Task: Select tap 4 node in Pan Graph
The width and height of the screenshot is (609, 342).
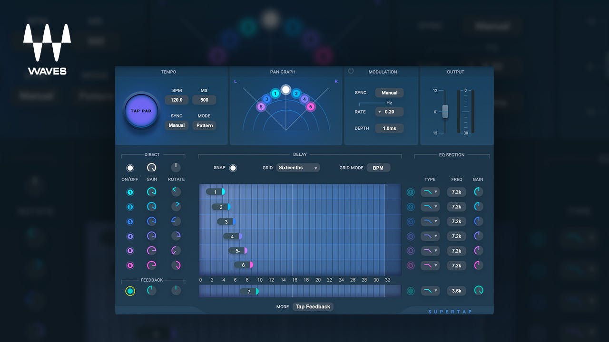Action: tap(304, 99)
